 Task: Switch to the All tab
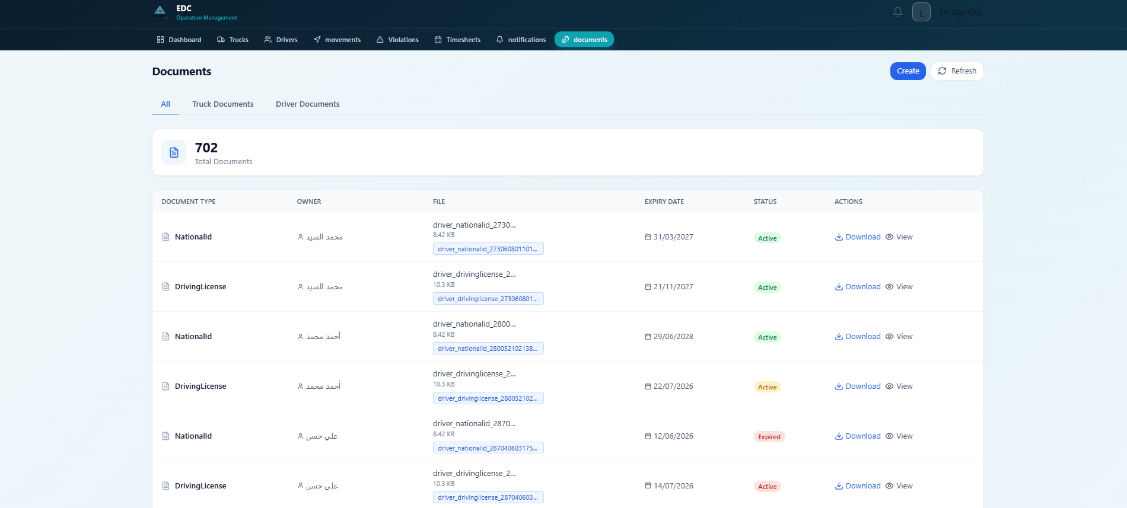(x=165, y=104)
